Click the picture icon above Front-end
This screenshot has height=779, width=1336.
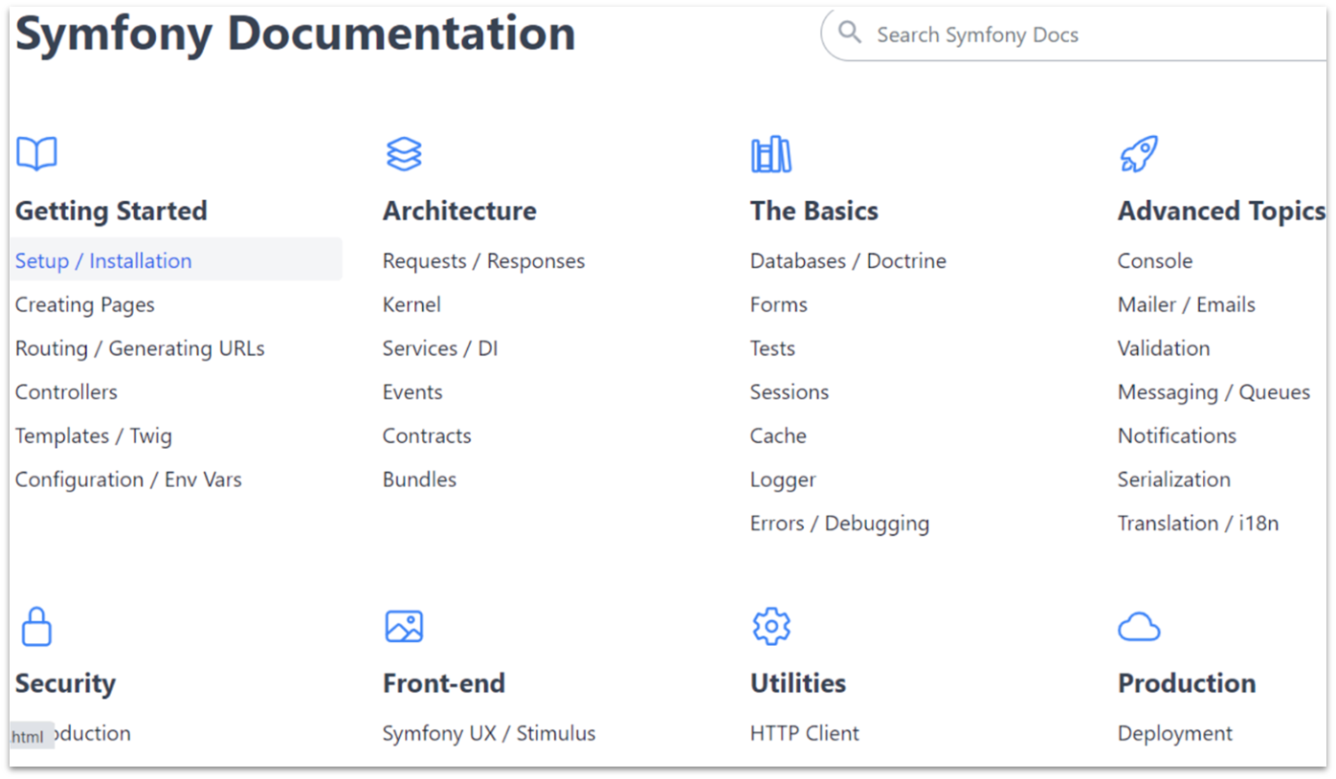pyautogui.click(x=404, y=627)
